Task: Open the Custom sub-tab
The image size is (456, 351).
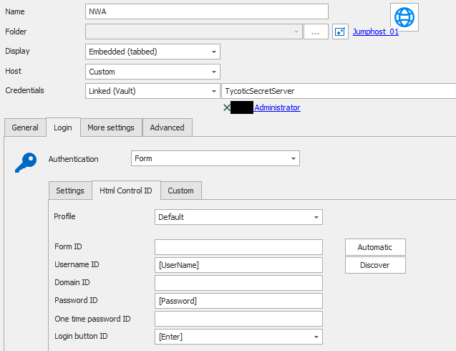Action: pyautogui.click(x=180, y=191)
